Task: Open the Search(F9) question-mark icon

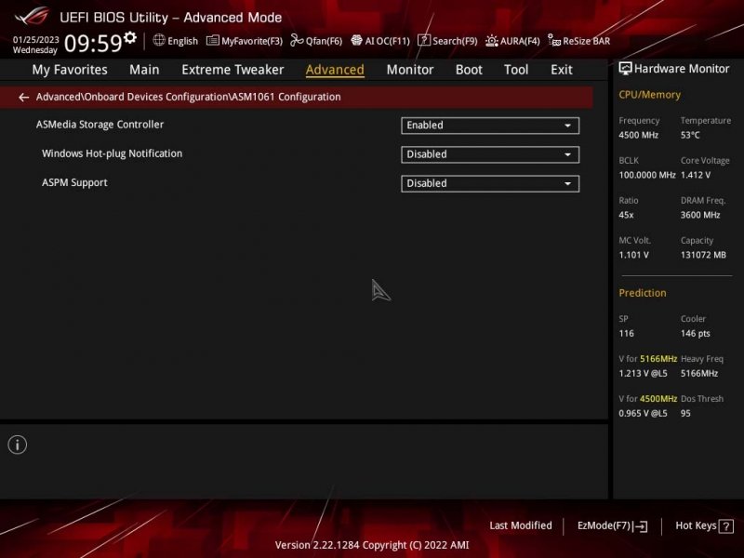Action: [424, 40]
